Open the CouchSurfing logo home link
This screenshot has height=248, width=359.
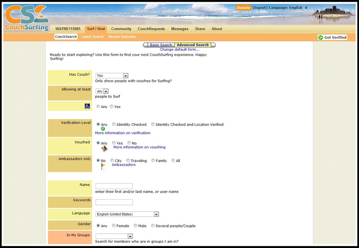(27, 18)
